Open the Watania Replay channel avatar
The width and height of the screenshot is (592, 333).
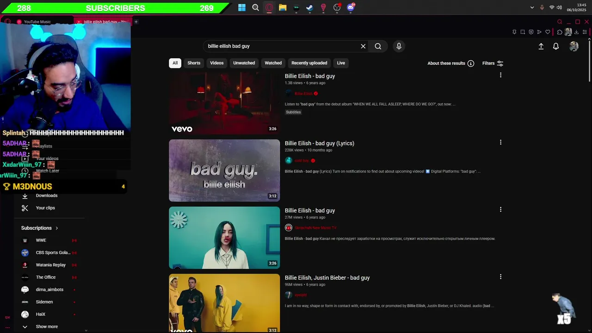coord(25,265)
